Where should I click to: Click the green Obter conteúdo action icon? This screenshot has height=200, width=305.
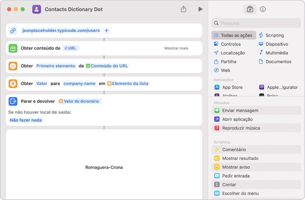coord(13,48)
